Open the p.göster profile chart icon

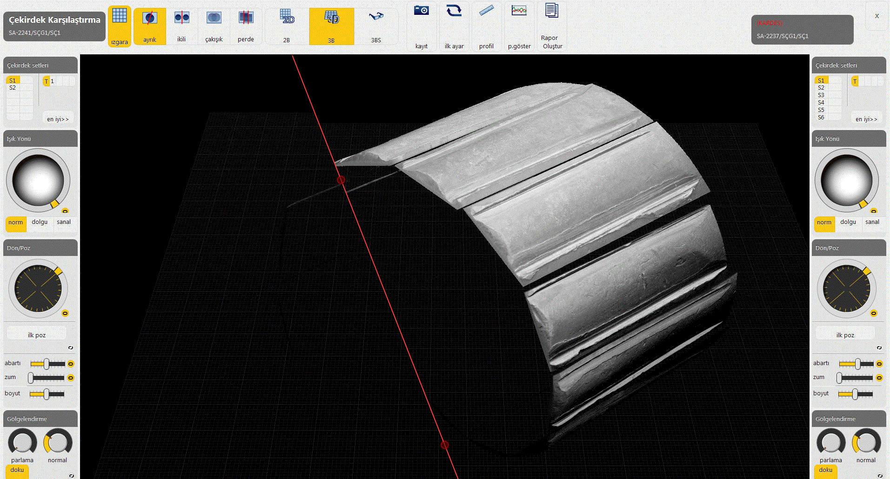(519, 11)
